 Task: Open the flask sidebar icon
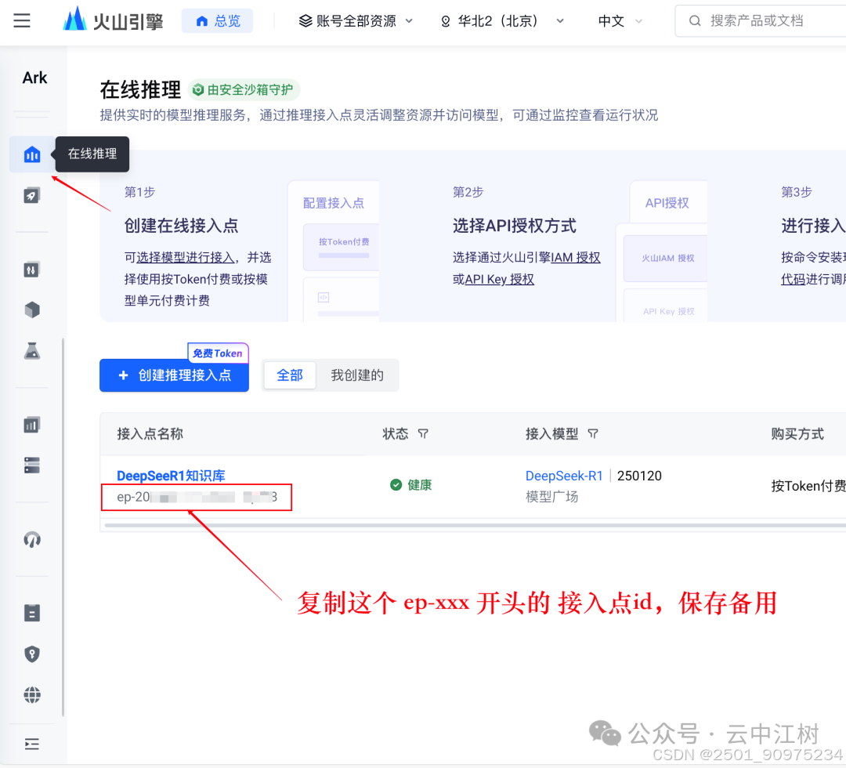click(x=32, y=351)
